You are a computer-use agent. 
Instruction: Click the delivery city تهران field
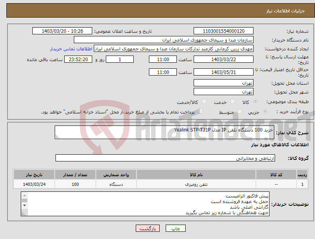coord(224,92)
